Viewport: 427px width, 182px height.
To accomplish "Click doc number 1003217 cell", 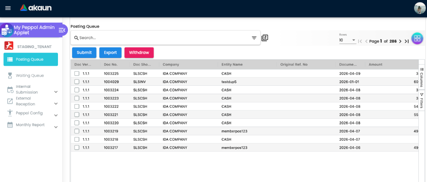I will (111, 148).
